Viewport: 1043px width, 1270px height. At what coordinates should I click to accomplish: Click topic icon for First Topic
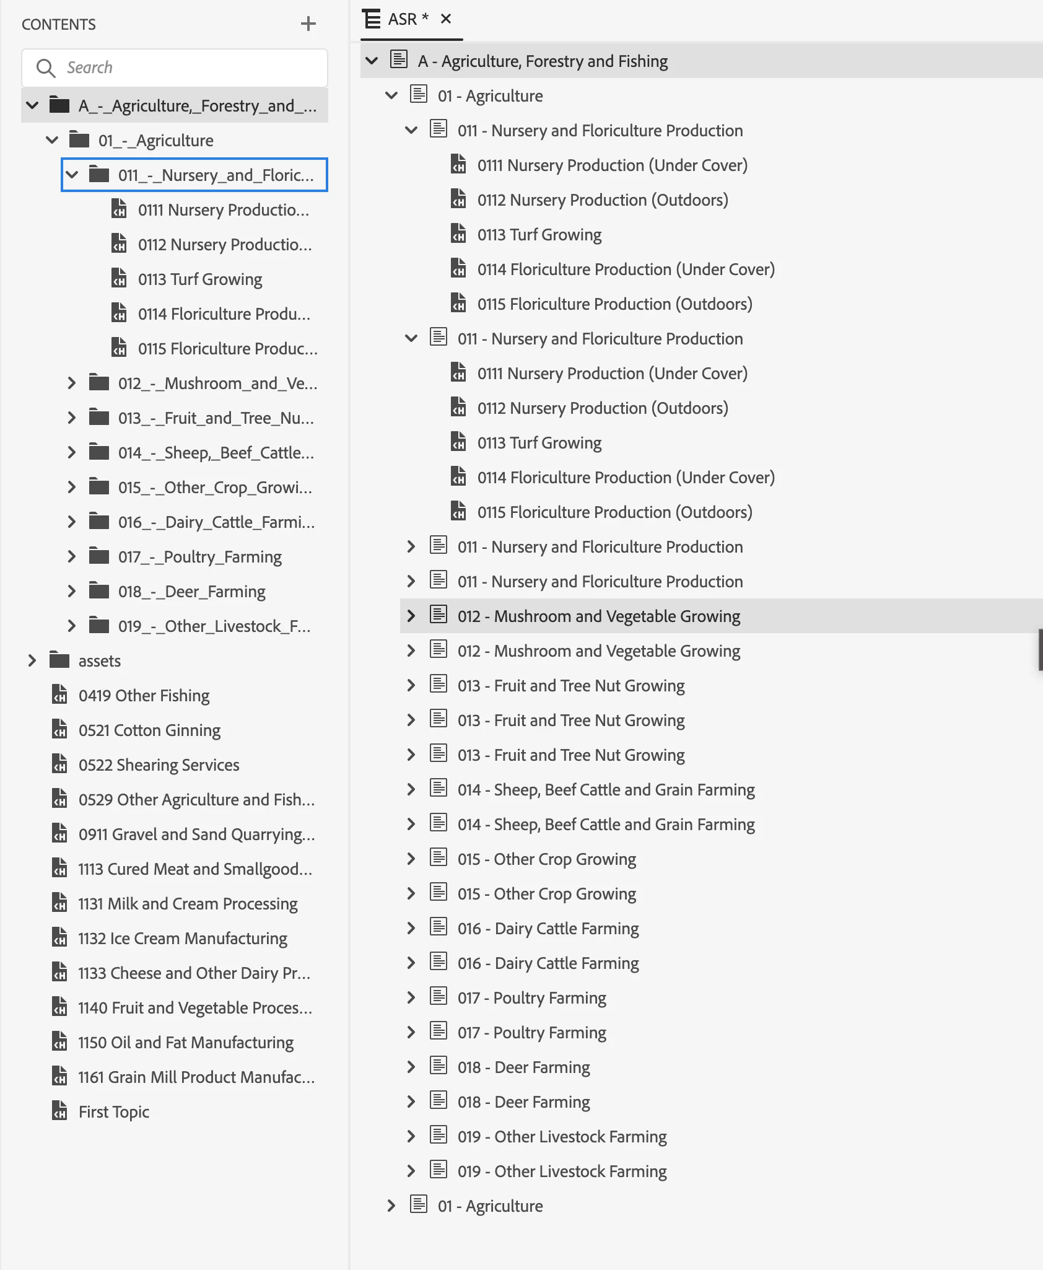59,1111
